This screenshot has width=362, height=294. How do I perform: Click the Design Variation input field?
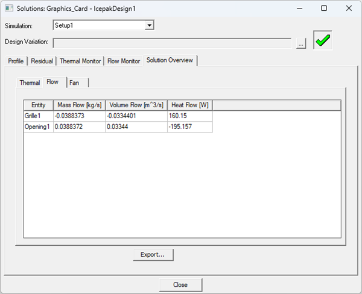pos(172,43)
